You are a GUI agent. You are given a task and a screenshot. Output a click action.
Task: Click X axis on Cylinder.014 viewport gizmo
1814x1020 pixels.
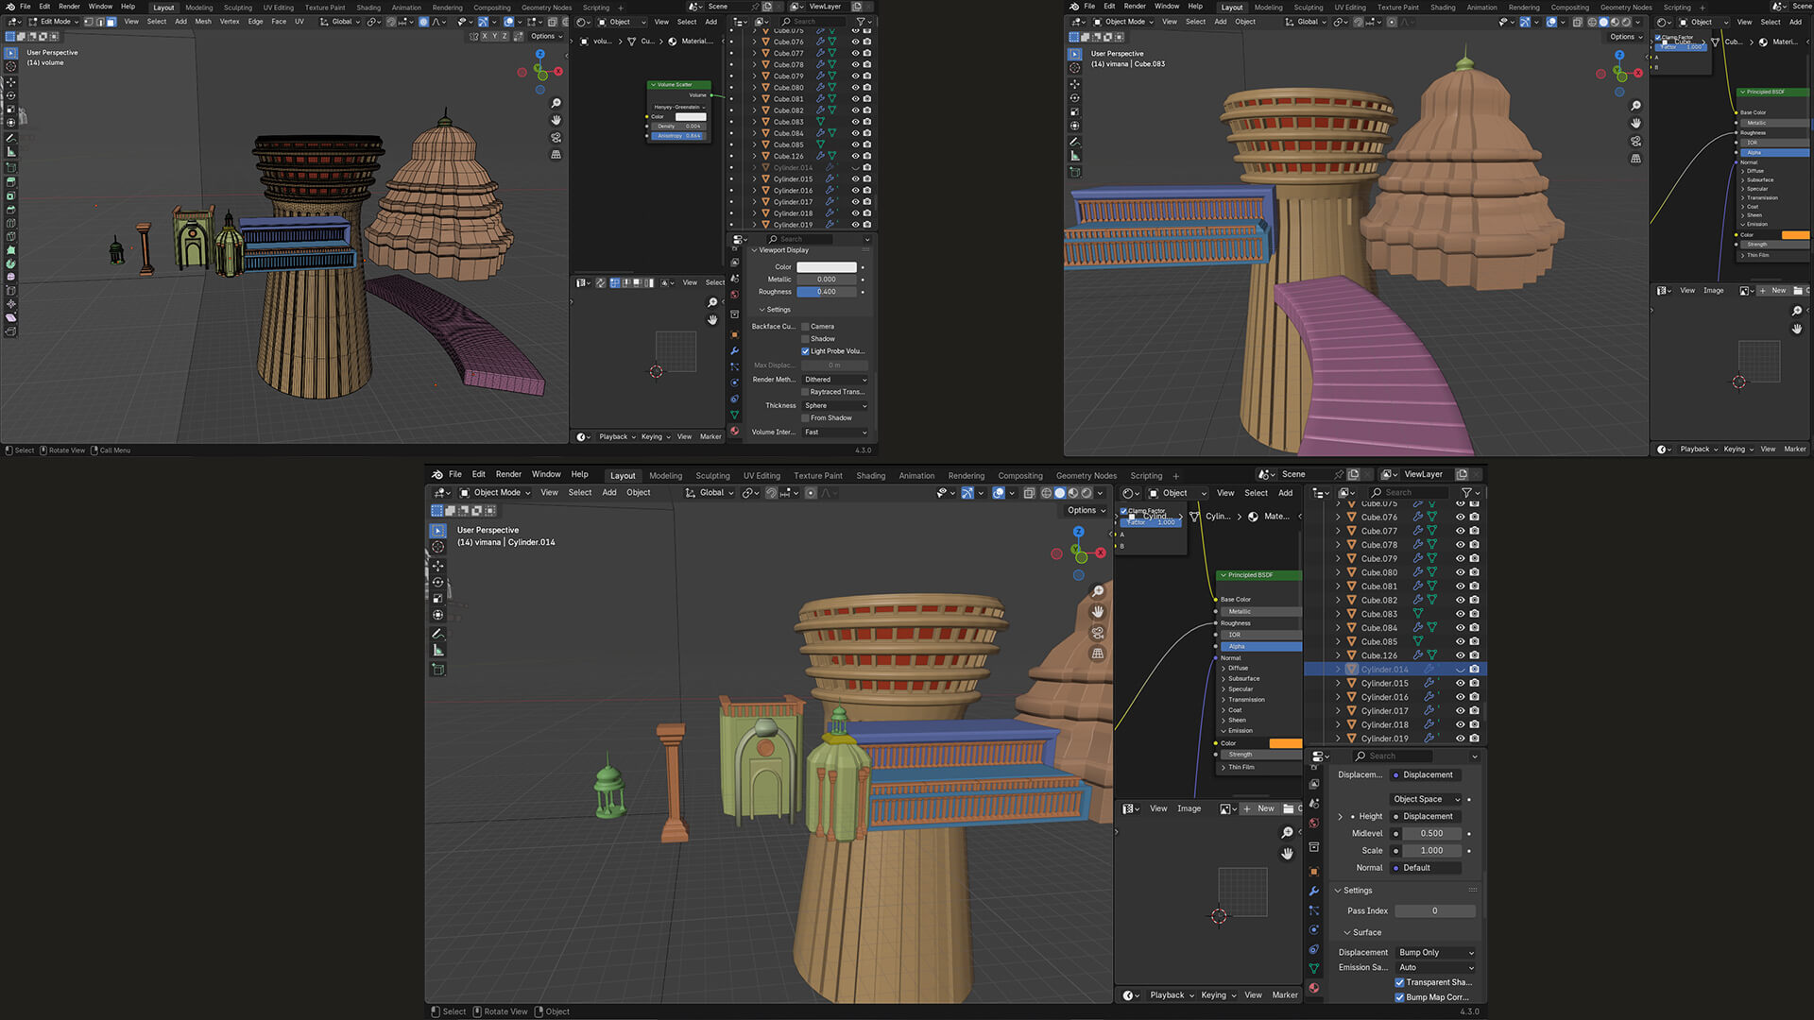pyautogui.click(x=1101, y=552)
